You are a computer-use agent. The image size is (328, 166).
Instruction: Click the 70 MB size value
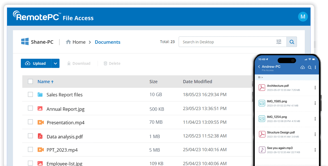(156, 122)
